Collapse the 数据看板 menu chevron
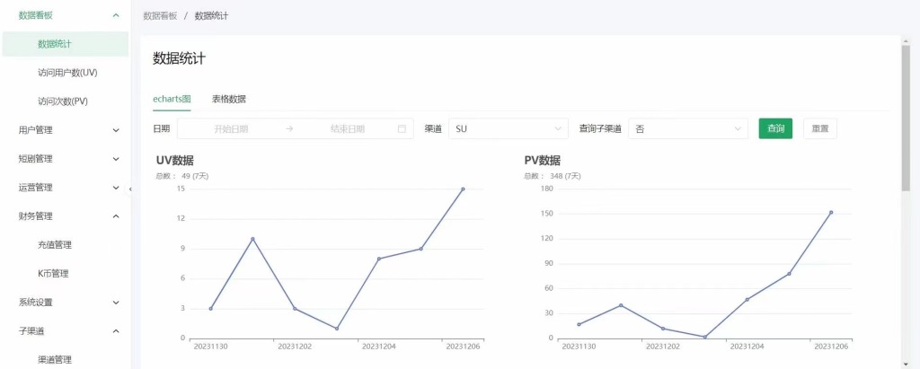Image resolution: width=920 pixels, height=369 pixels. point(116,15)
